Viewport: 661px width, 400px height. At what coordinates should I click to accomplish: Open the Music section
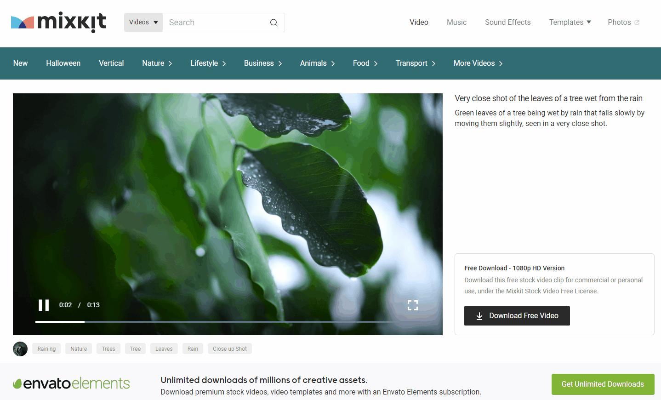point(456,22)
